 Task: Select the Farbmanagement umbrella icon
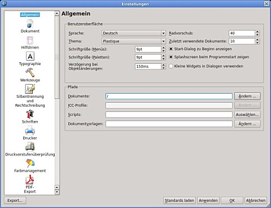point(30,163)
